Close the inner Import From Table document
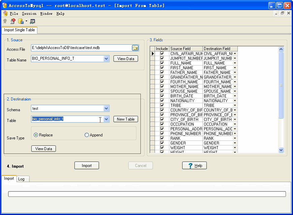The width and height of the screenshot is (293, 215). click(x=289, y=13)
